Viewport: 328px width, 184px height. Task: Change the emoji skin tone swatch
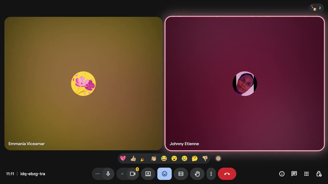(218, 158)
